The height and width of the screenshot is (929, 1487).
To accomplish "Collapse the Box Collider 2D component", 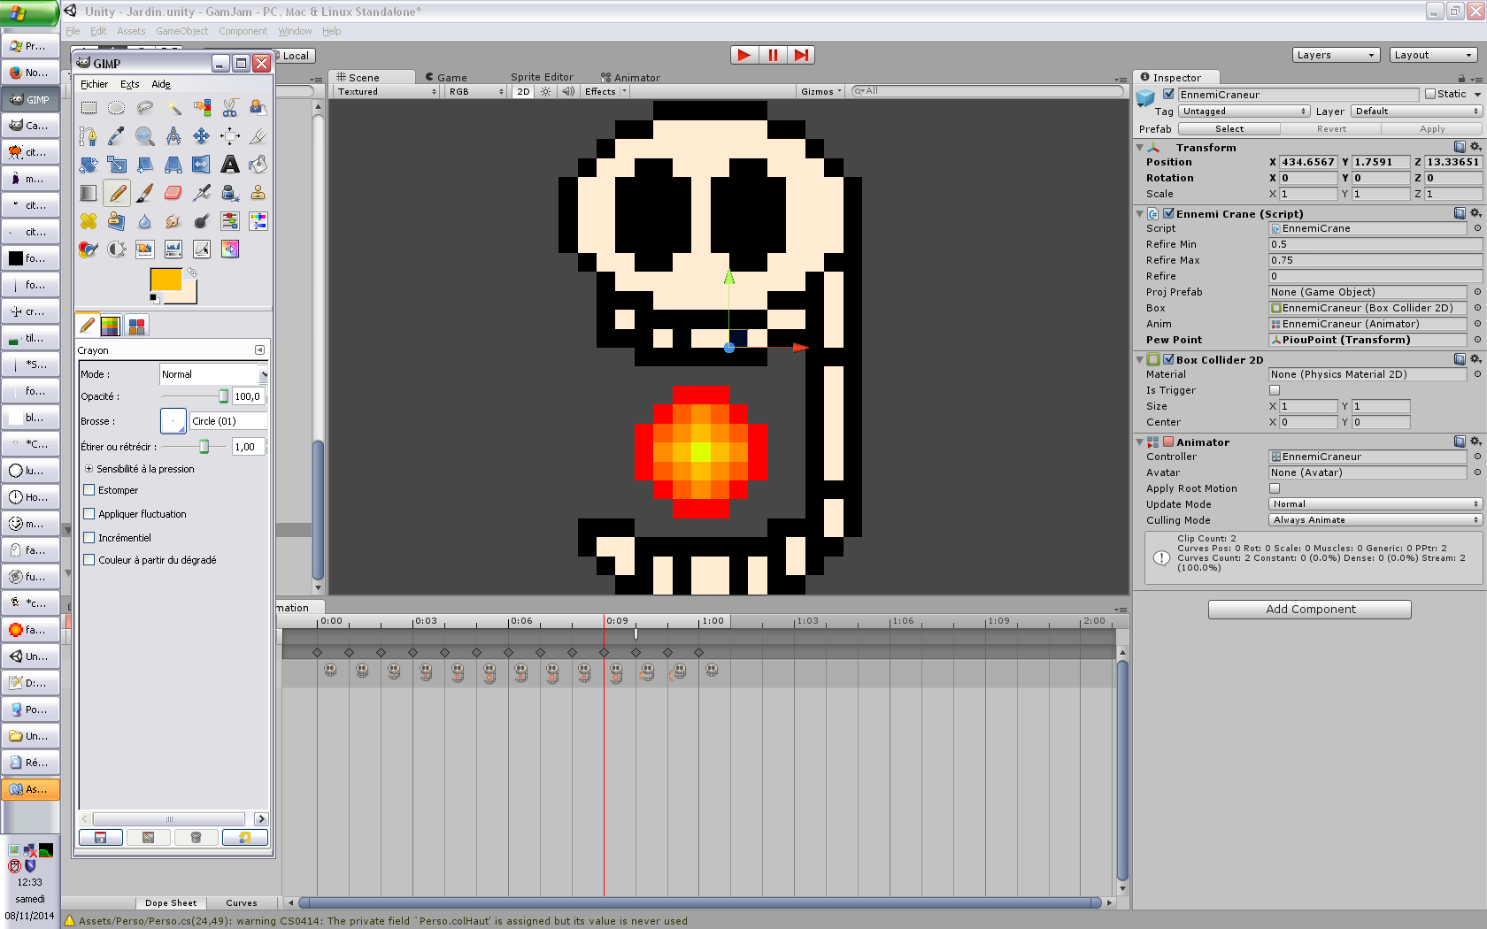I will click(1140, 360).
